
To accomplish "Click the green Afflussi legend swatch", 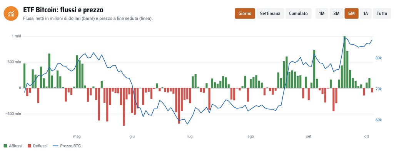I will point(5,146).
